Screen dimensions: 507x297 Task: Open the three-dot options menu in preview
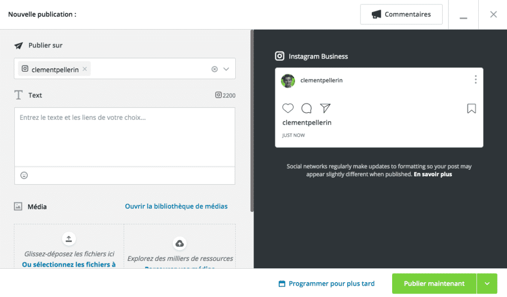coord(475,80)
